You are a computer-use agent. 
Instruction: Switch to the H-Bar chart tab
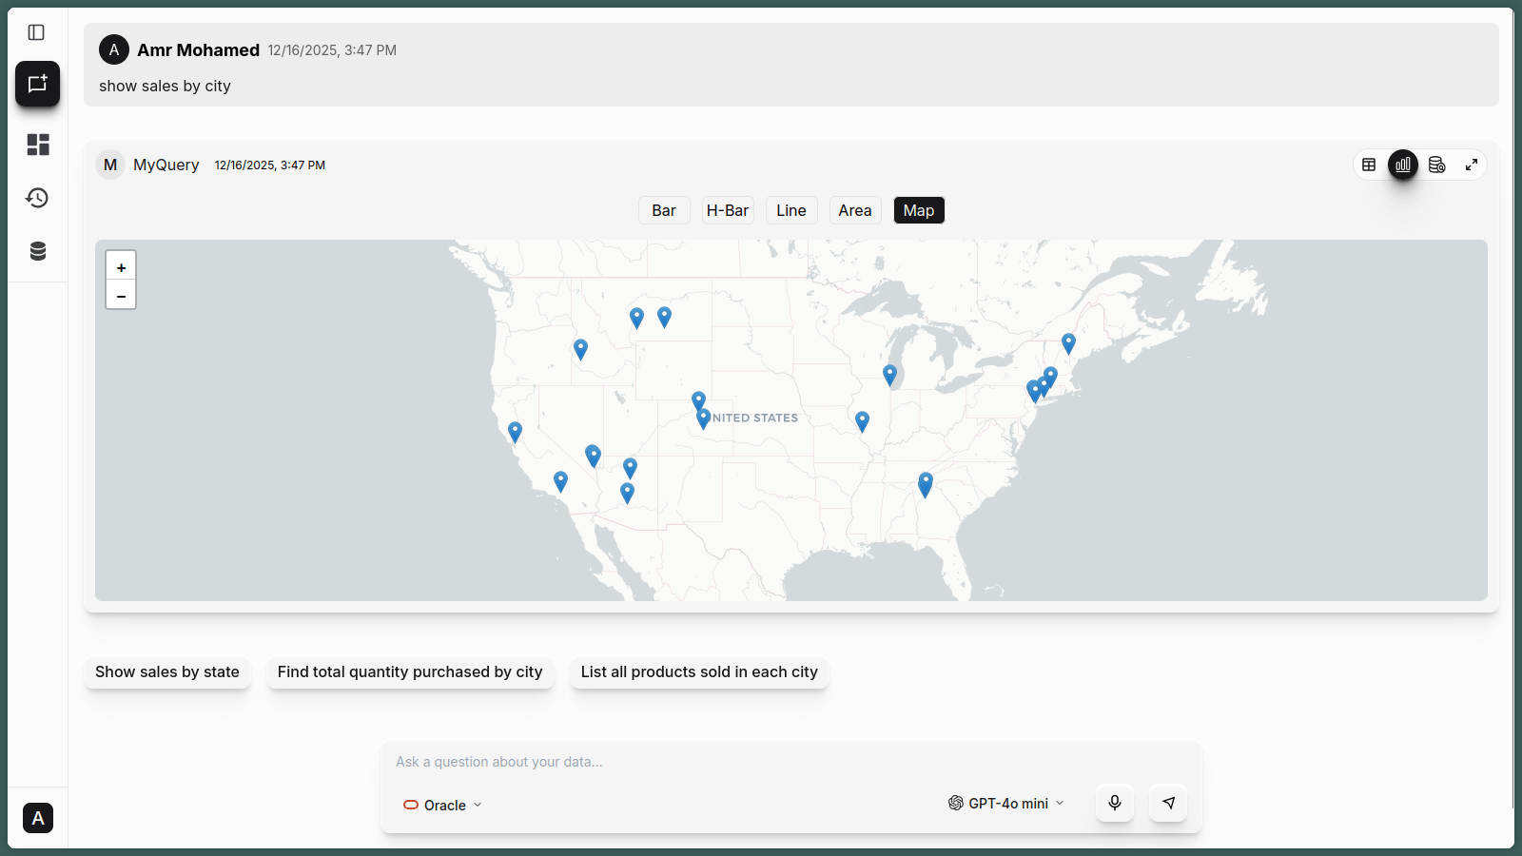(727, 210)
